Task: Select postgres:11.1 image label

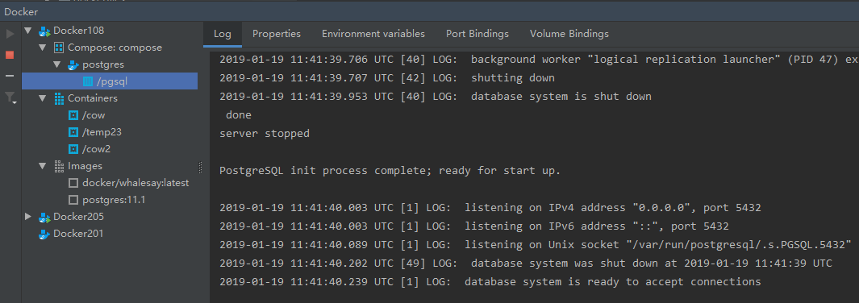Action: 114,200
